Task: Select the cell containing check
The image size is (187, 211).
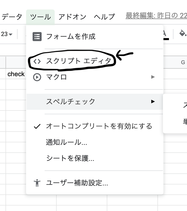Action: coord(16,74)
